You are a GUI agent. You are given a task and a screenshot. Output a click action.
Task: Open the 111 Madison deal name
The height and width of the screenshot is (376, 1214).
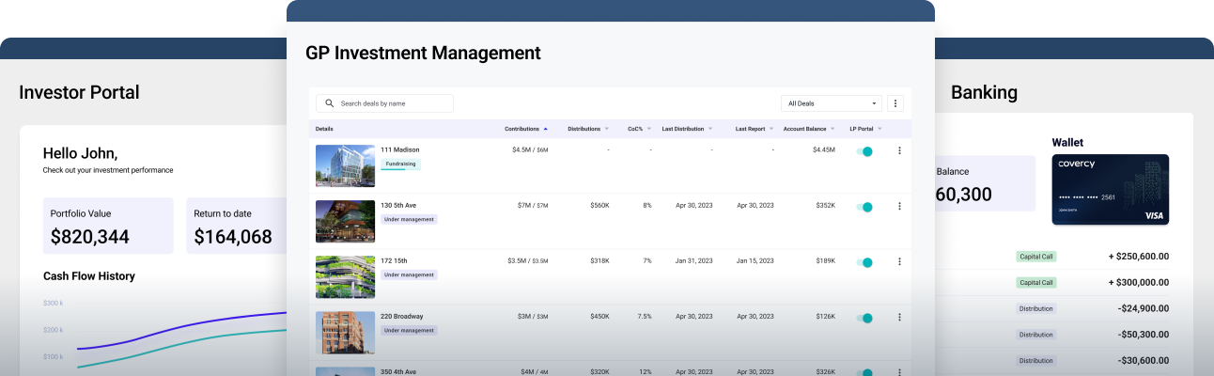point(399,149)
